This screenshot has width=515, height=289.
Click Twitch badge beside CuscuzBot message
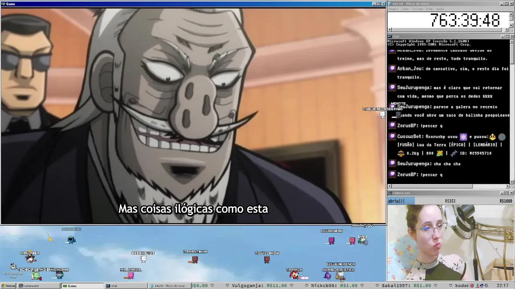(x=392, y=136)
